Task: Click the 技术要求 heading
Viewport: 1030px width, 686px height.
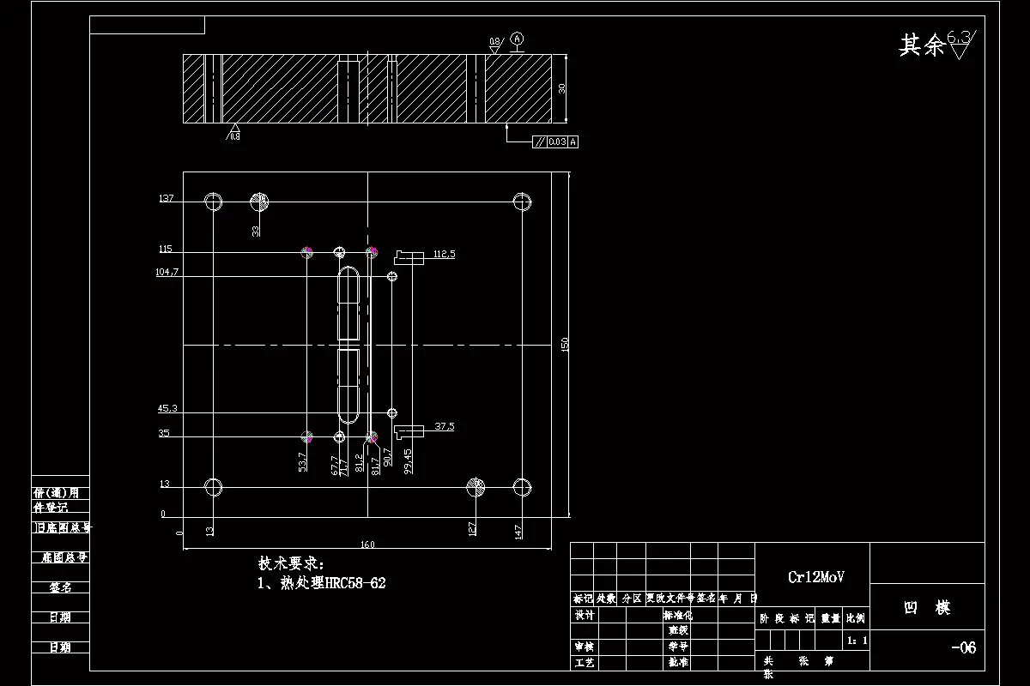Action: (x=292, y=563)
